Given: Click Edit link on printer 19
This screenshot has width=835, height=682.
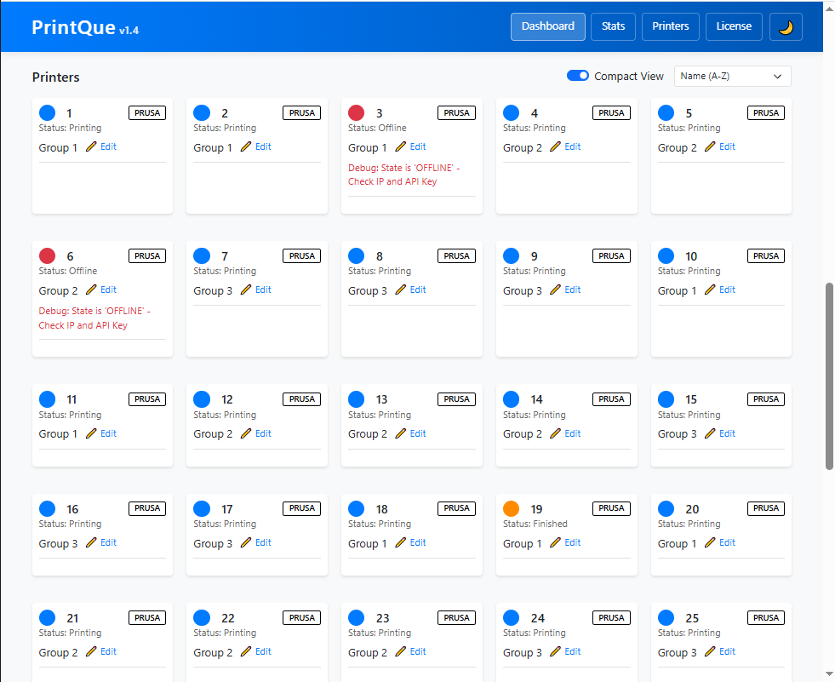Looking at the screenshot, I should click(x=573, y=542).
